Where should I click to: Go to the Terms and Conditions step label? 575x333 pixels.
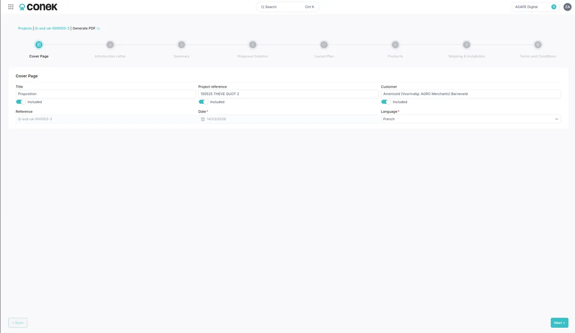click(538, 56)
